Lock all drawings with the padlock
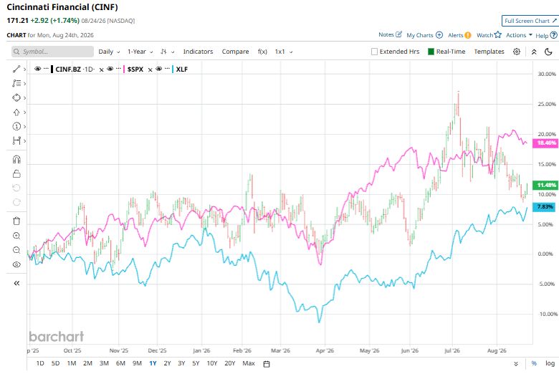The height and width of the screenshot is (374, 559). (16, 173)
